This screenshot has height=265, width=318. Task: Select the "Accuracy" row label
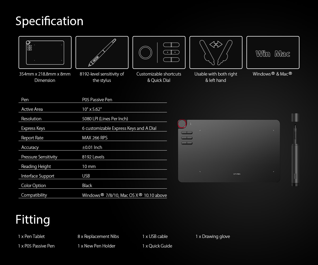coord(30,147)
